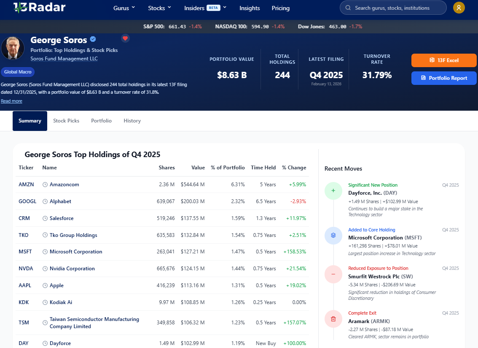Open the KDK ticker link
Viewport: 478px width, 348px height.
[x=24, y=302]
